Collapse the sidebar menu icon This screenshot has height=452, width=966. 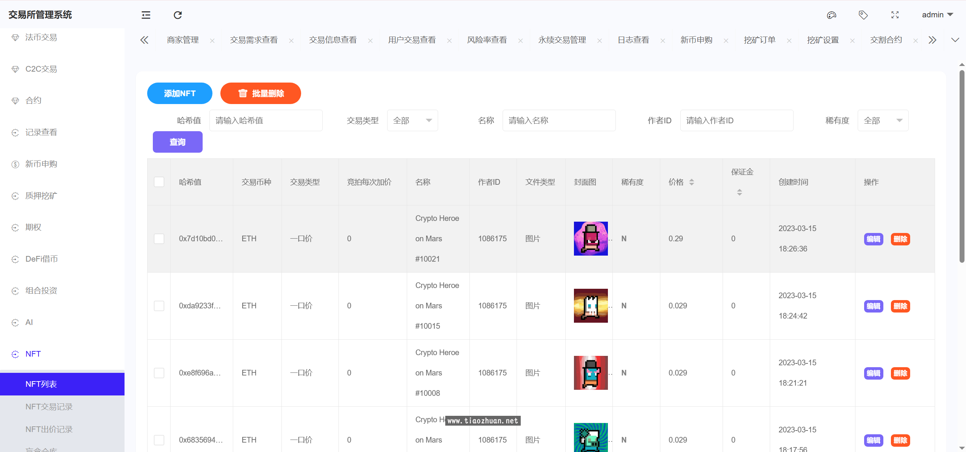(x=146, y=15)
